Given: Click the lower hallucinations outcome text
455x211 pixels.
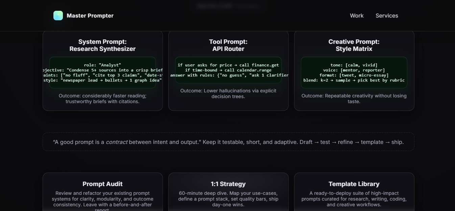Looking at the screenshot, I should (228, 93).
